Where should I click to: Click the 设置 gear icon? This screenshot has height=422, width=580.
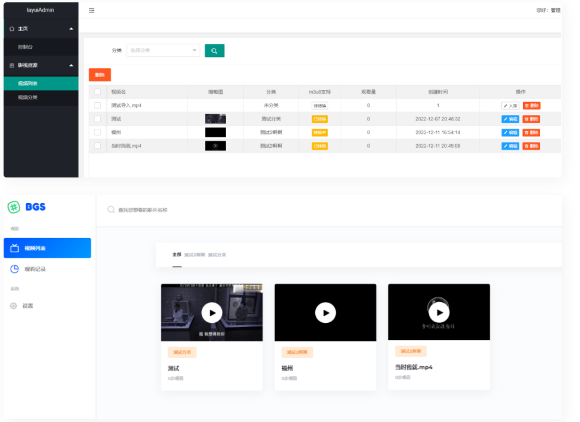point(14,306)
